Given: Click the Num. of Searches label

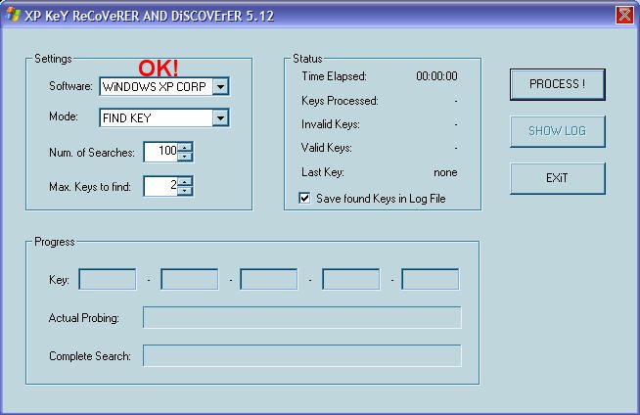Looking at the screenshot, I should tap(92, 153).
